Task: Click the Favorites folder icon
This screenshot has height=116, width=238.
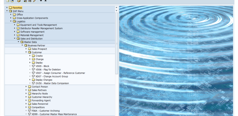Action: coord(10,8)
